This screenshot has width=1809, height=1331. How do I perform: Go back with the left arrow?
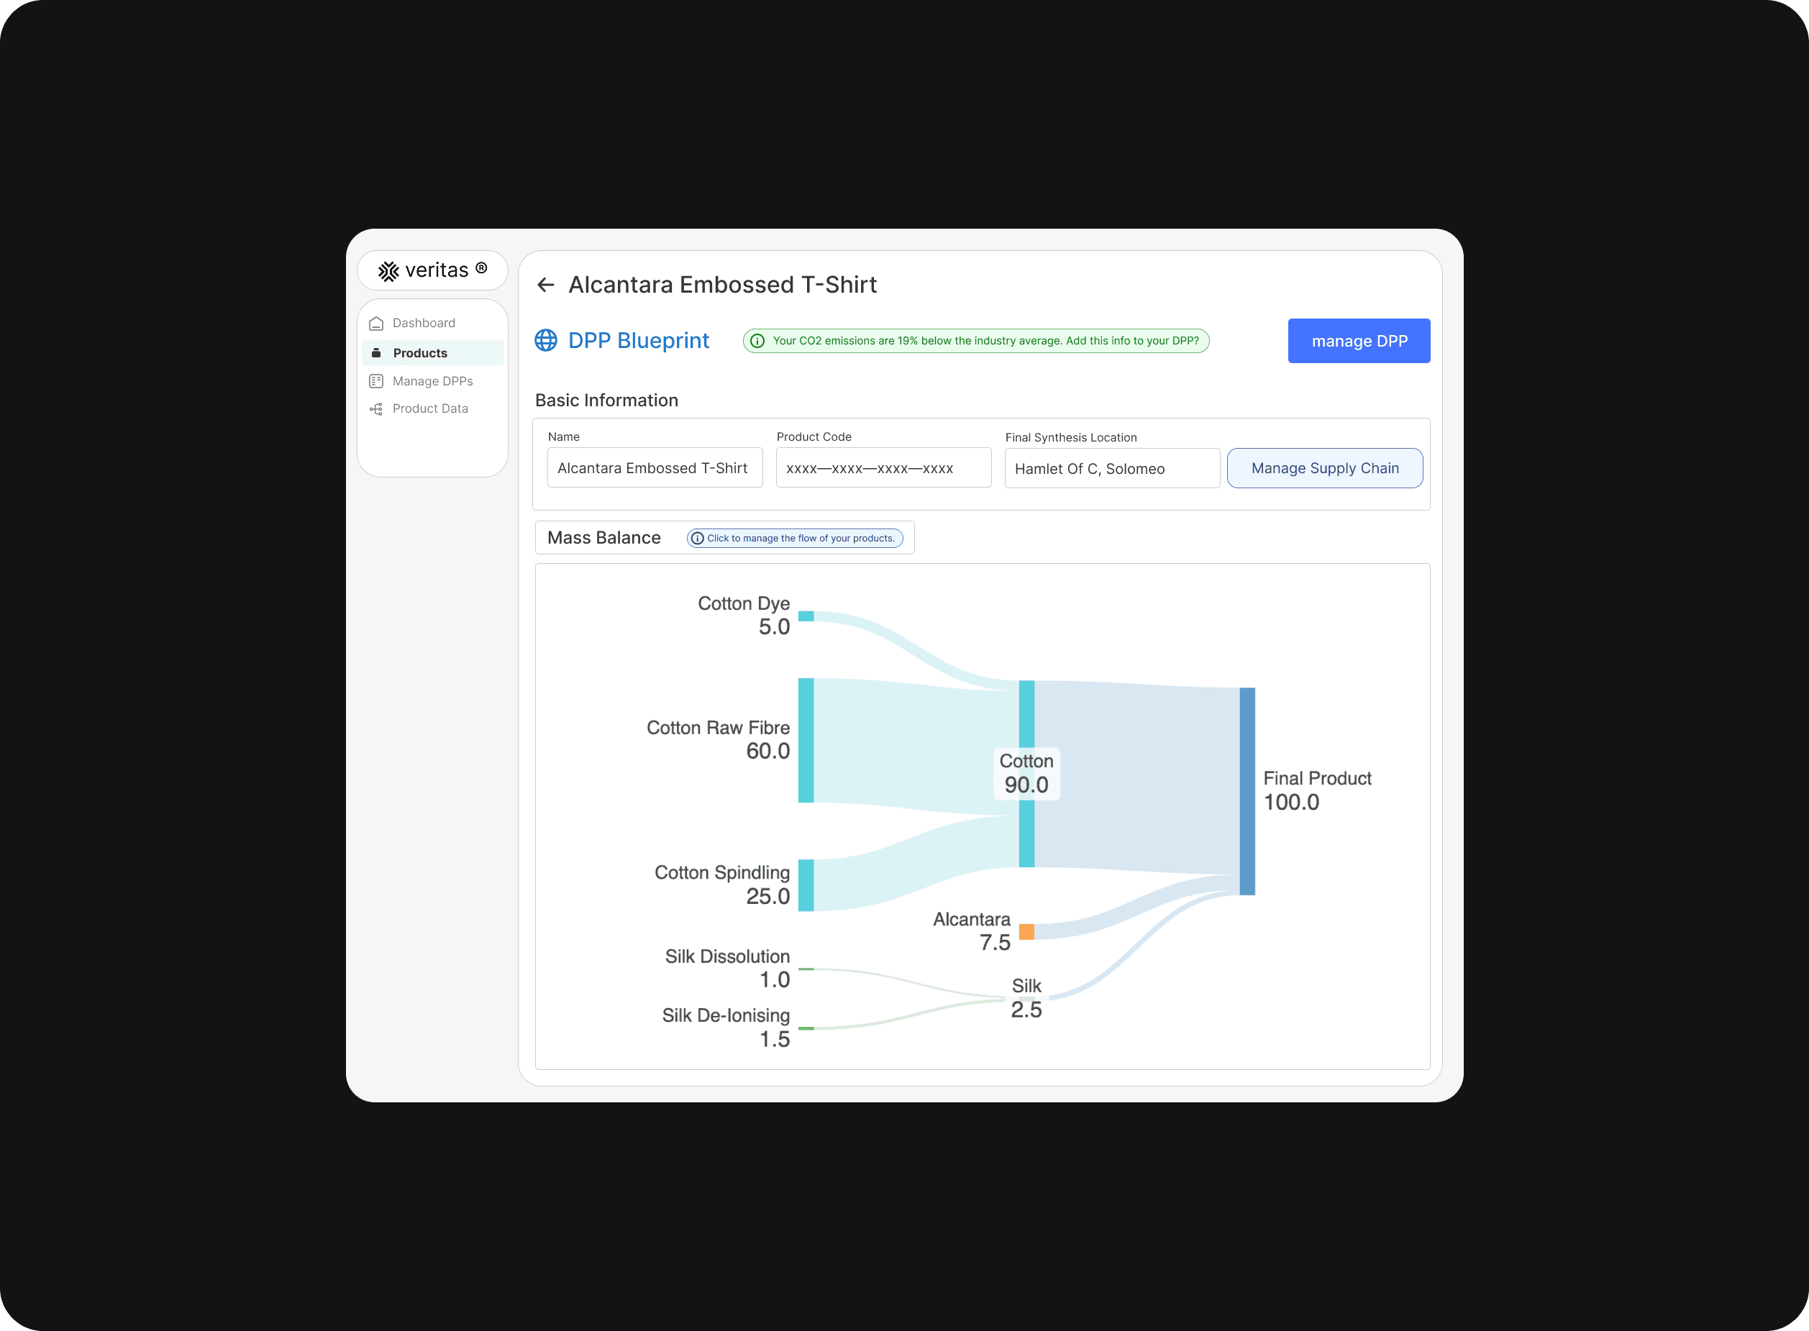[x=545, y=285]
